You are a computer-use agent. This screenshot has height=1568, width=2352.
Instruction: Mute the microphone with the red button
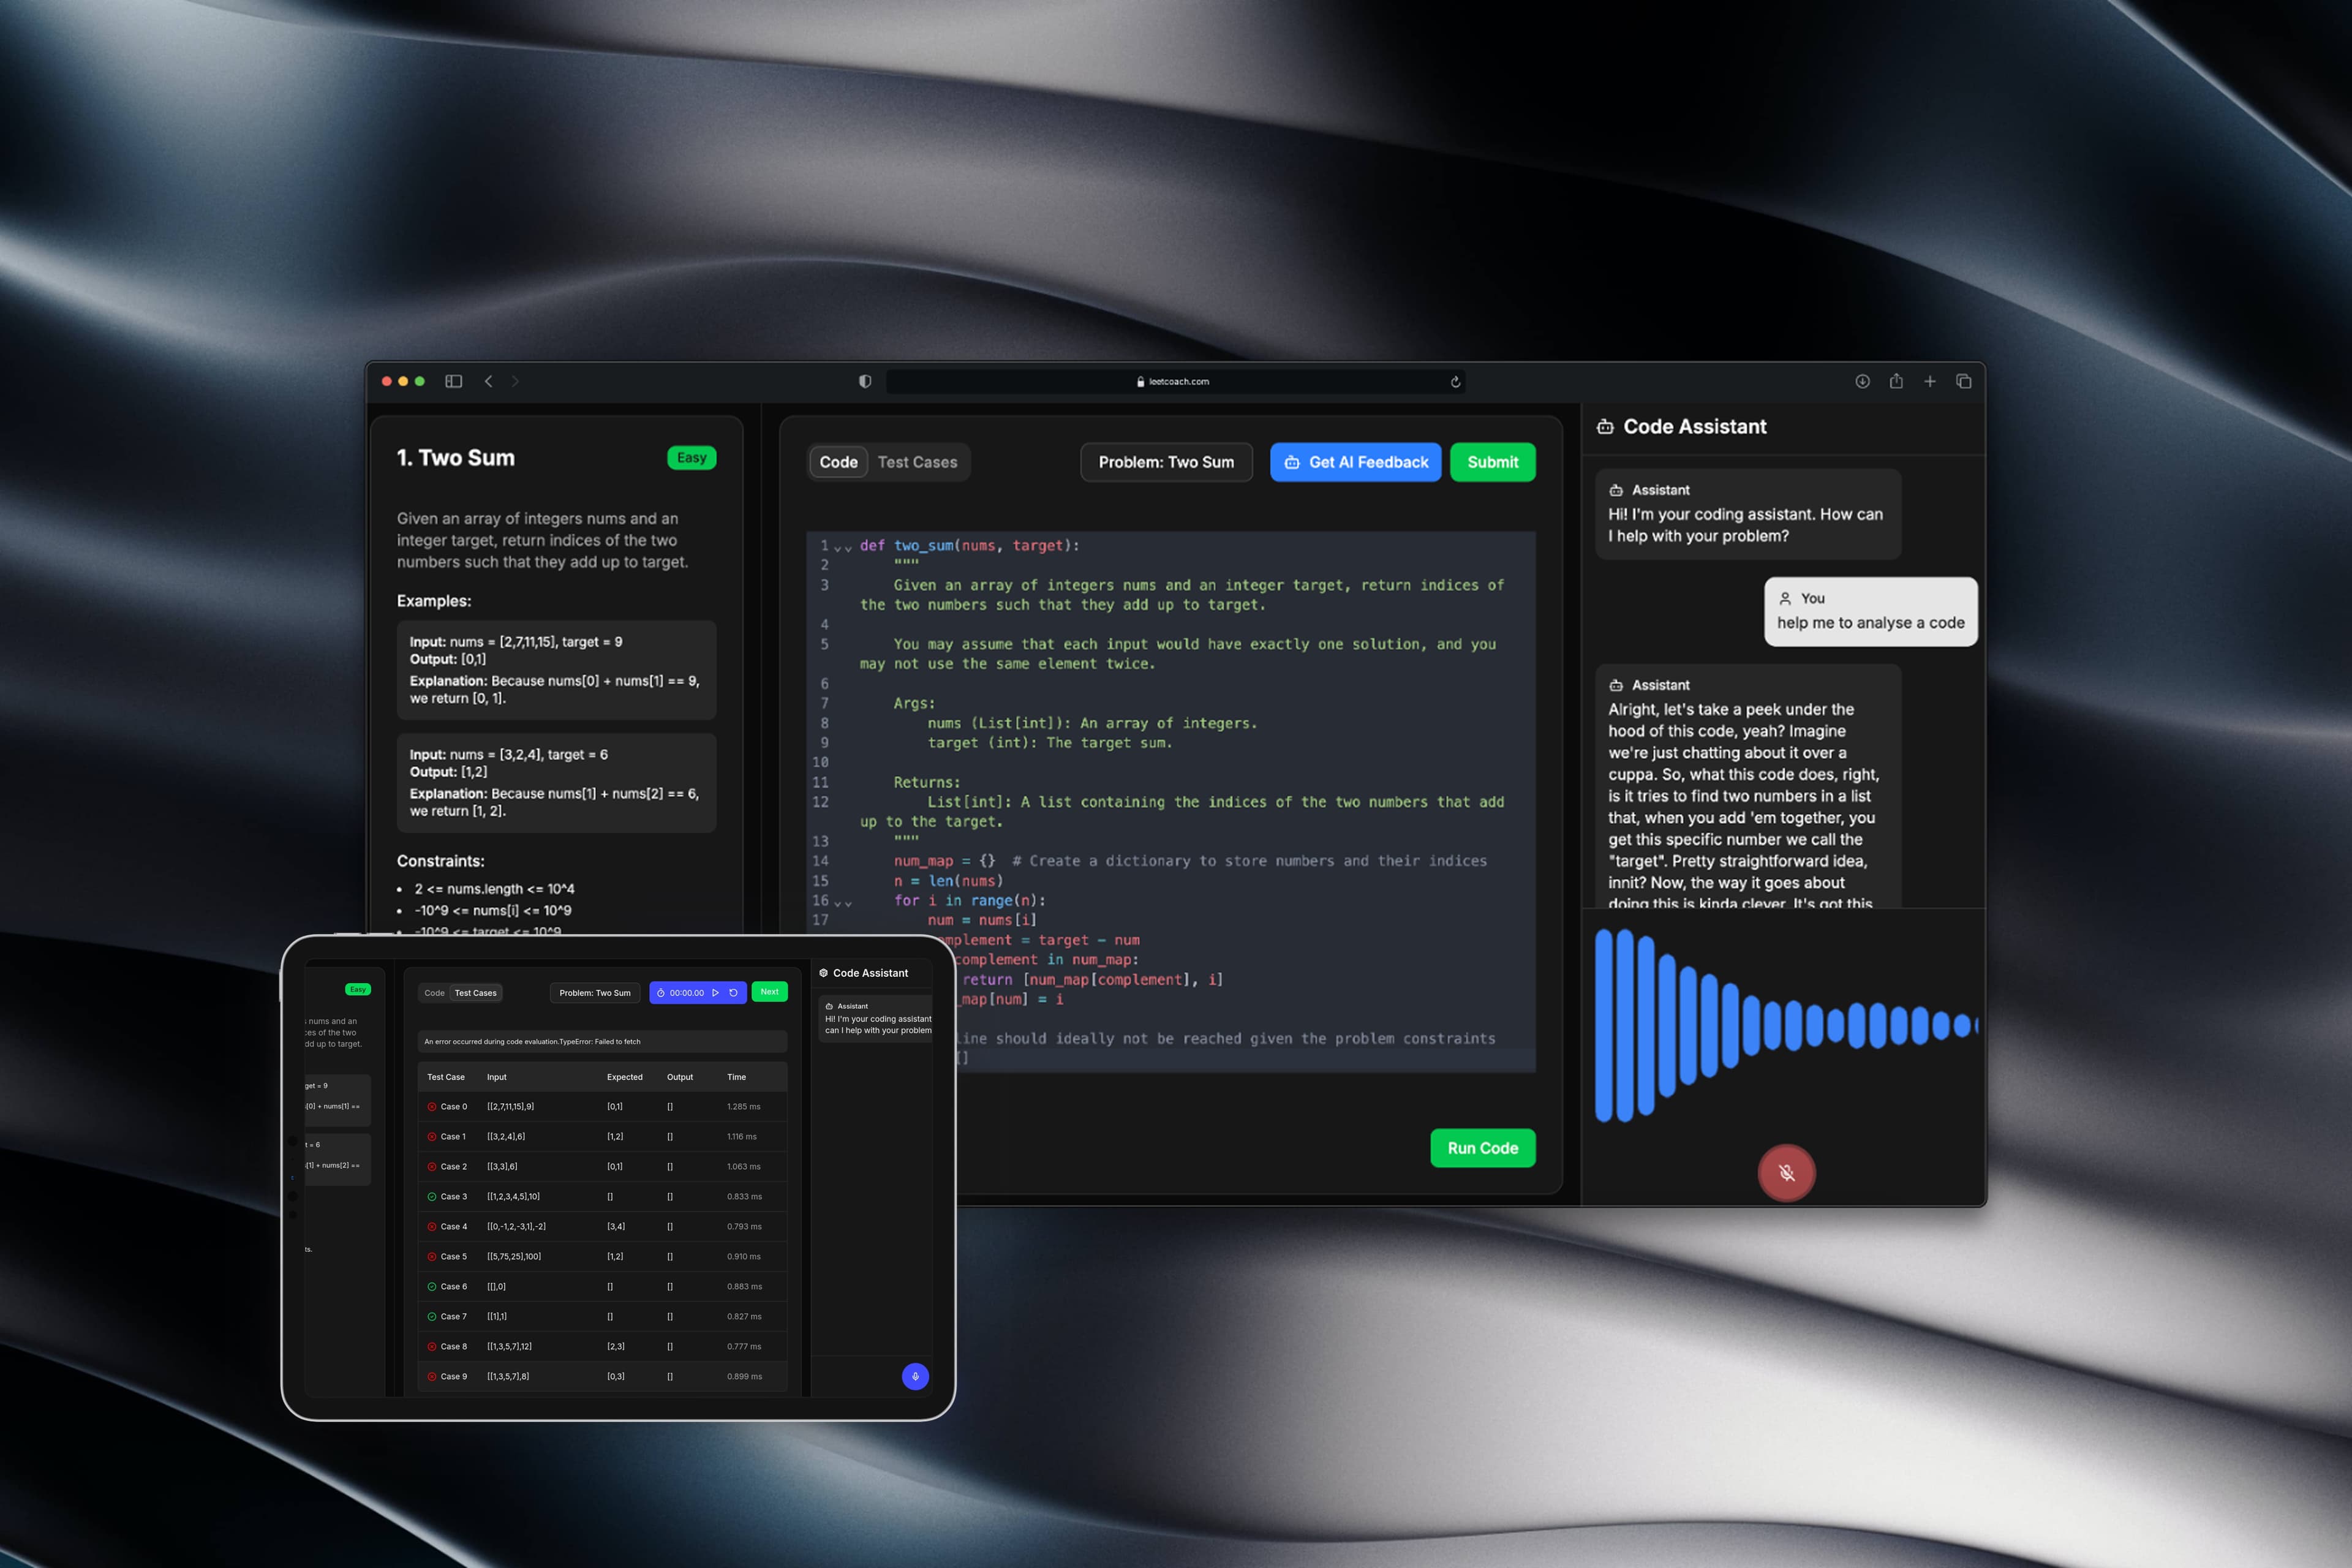(x=1786, y=1172)
